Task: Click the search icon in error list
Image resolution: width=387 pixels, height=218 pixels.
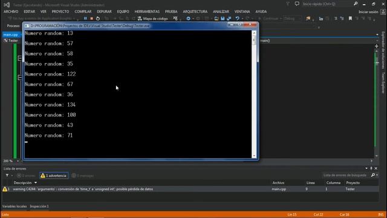Action: (373, 175)
